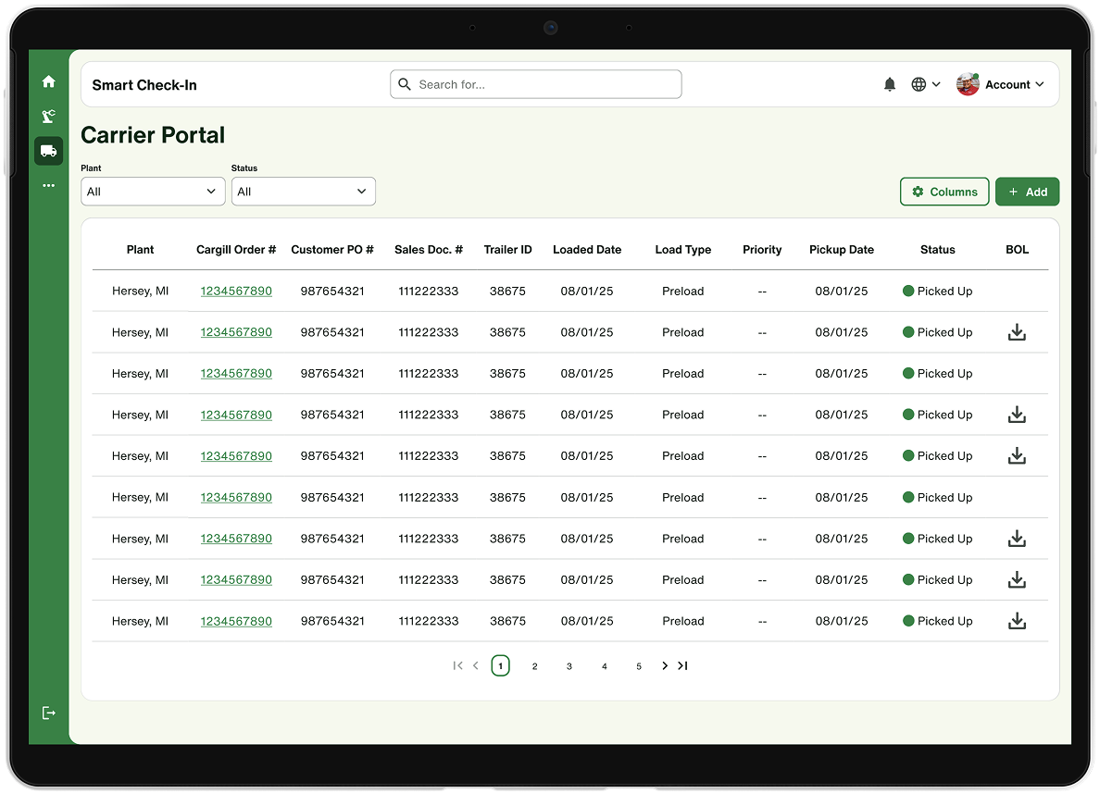Download BOL for the last row

1017,621
